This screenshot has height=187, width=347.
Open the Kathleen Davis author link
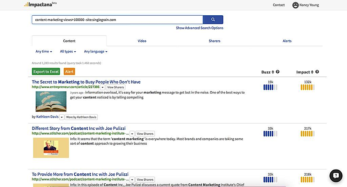(47, 117)
